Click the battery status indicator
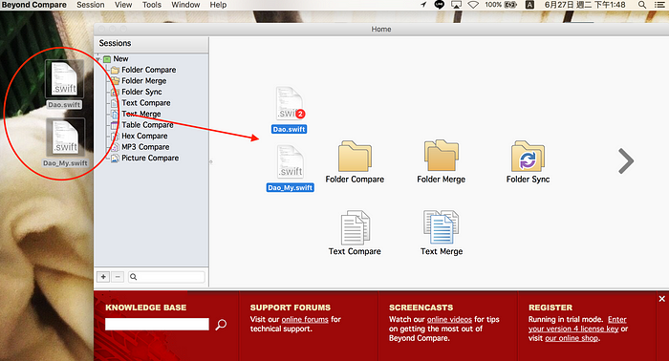 tap(501, 5)
